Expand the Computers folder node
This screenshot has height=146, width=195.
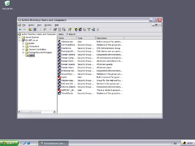(x=23, y=47)
